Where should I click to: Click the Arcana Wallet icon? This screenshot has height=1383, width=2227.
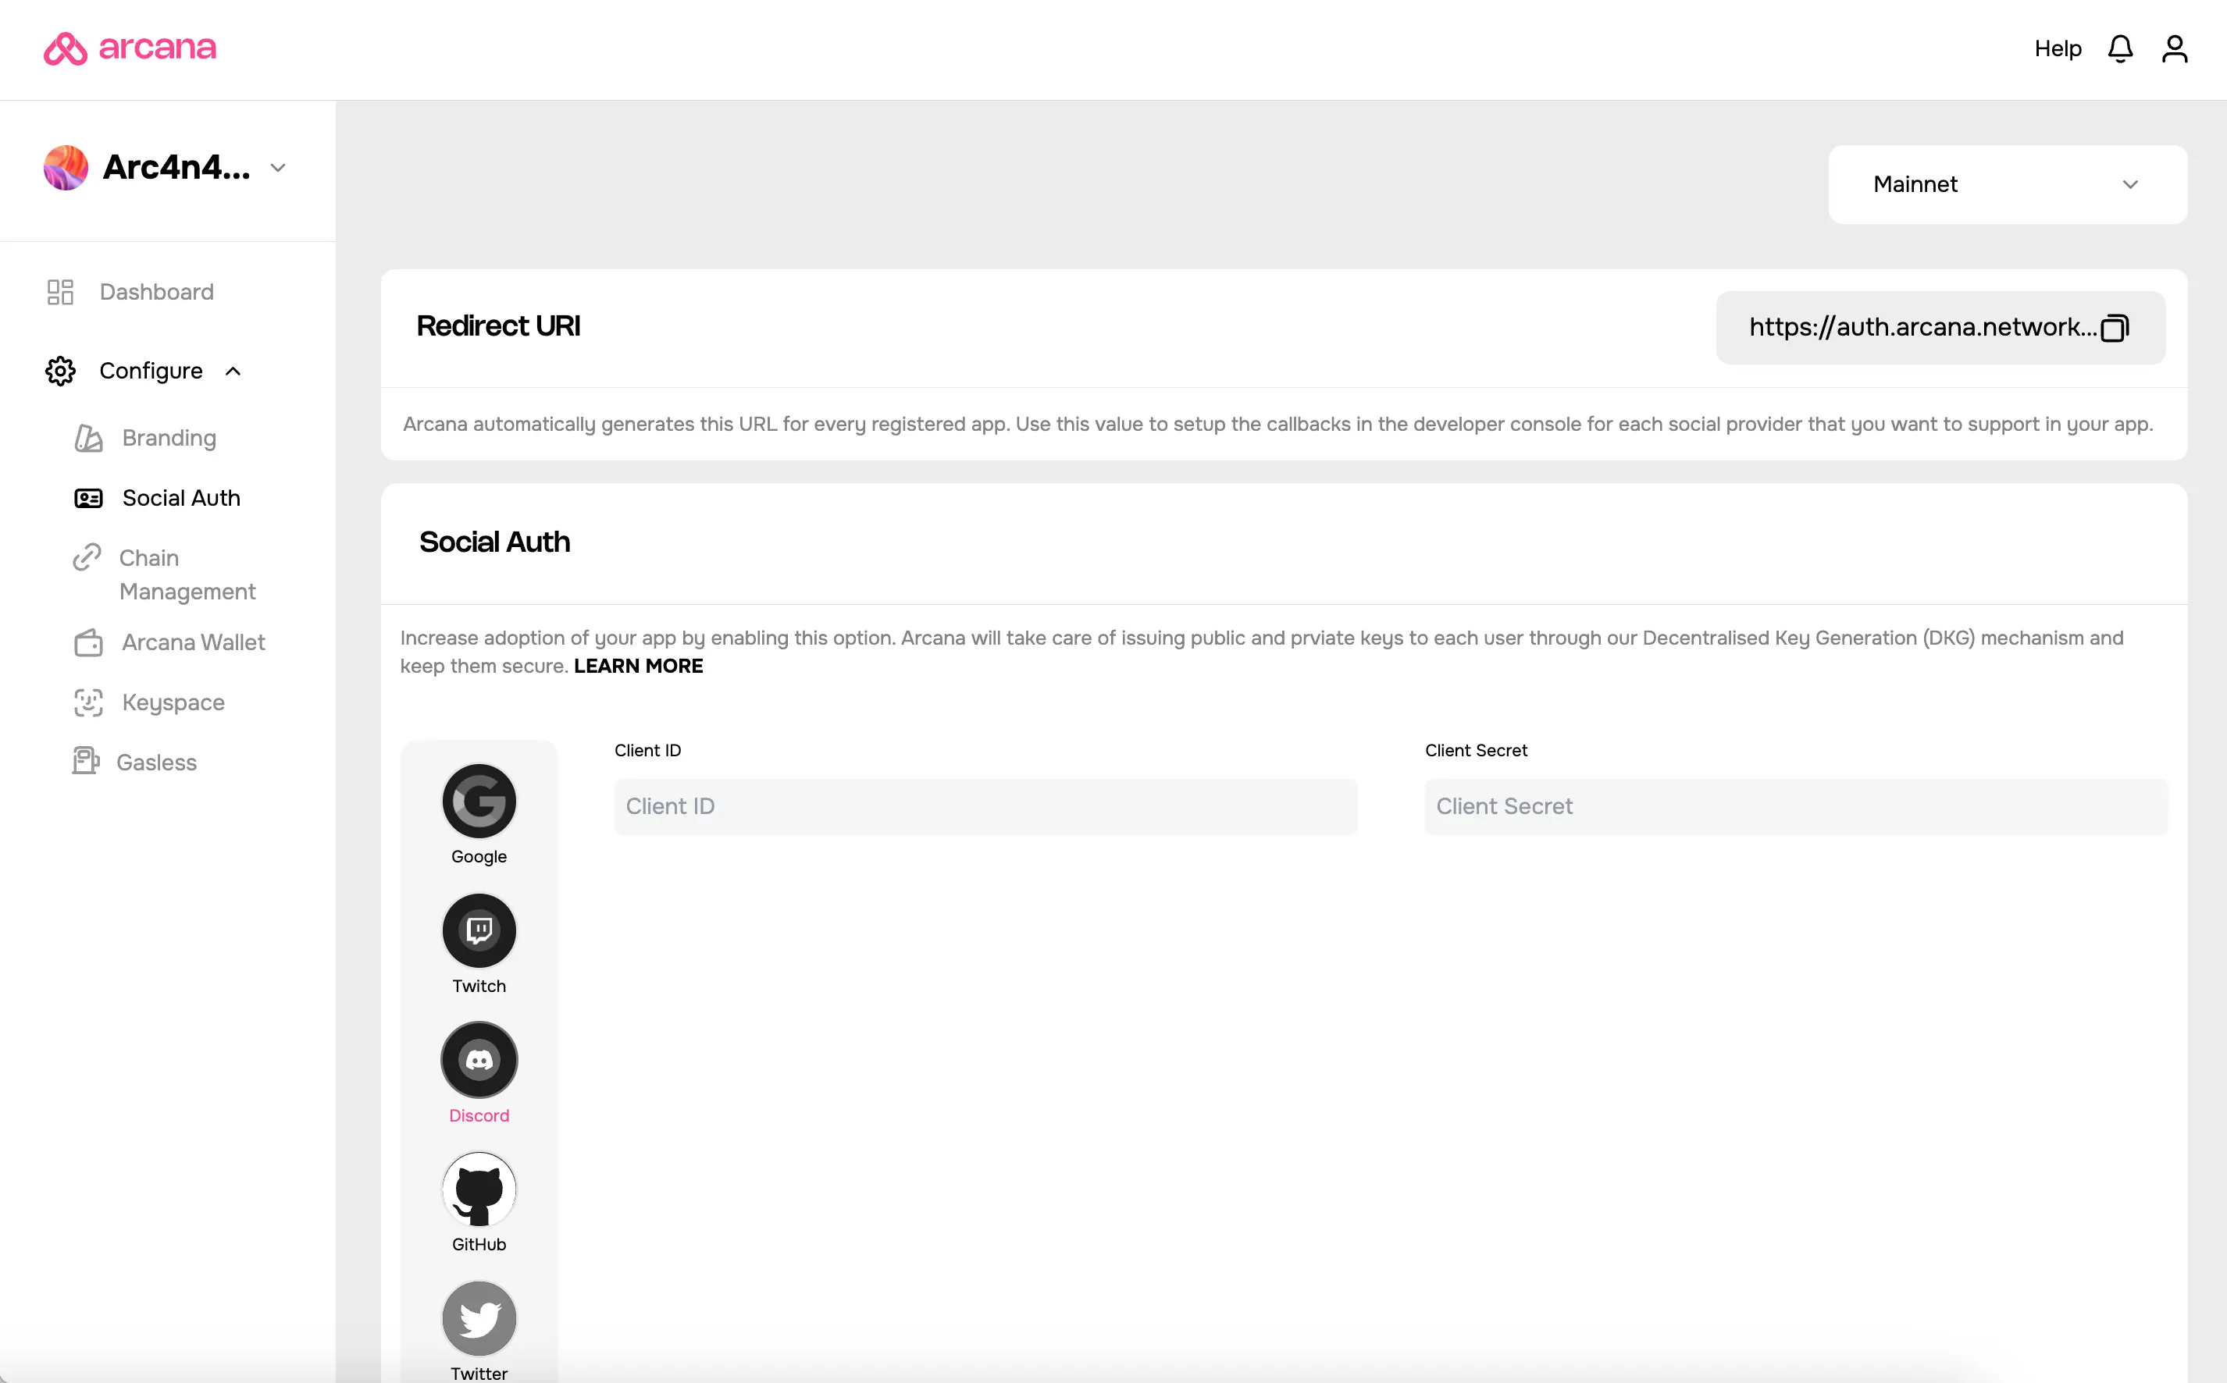click(x=89, y=642)
